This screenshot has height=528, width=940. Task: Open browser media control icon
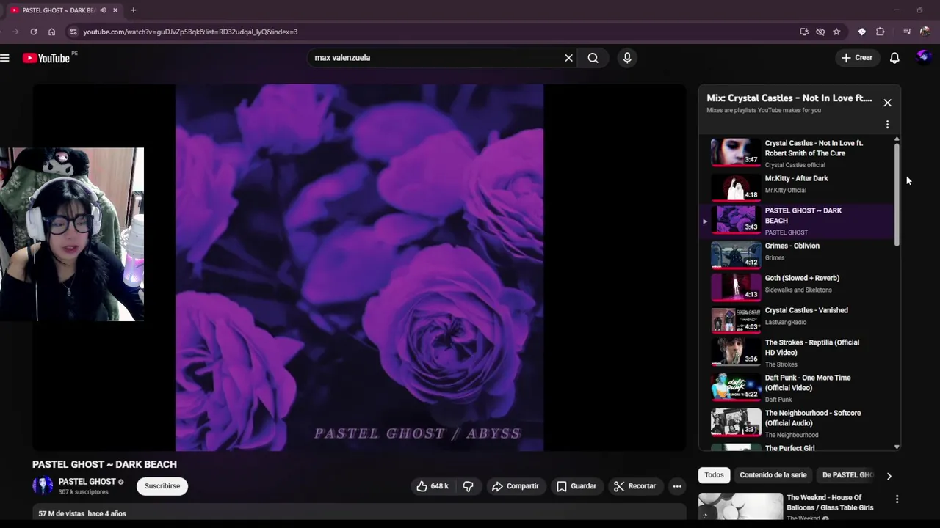coord(907,32)
